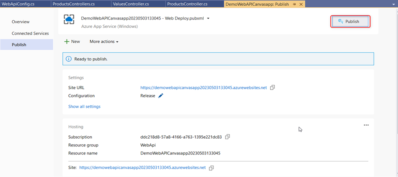Edit the Release configuration pencil icon
The height and width of the screenshot is (177, 398).
click(x=161, y=95)
